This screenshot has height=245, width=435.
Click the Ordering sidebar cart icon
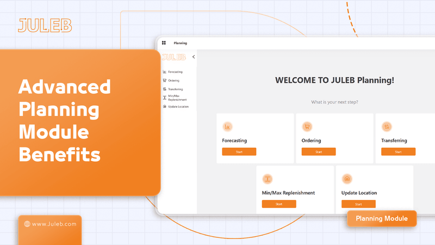tap(164, 81)
